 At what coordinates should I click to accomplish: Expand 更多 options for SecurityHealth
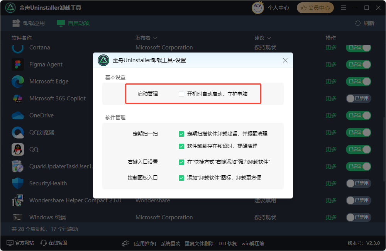[331, 183]
